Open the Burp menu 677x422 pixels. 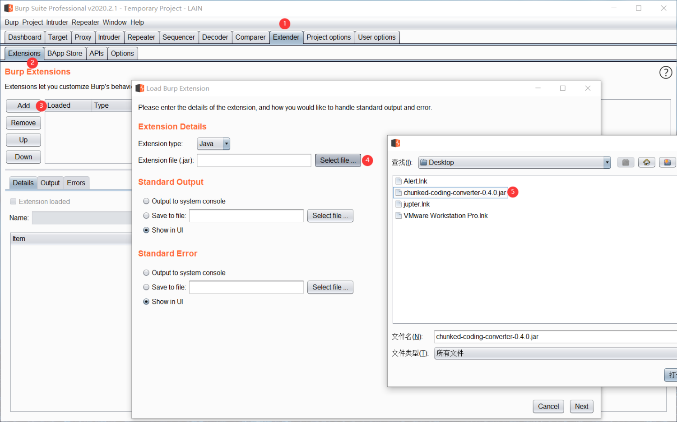[12, 23]
